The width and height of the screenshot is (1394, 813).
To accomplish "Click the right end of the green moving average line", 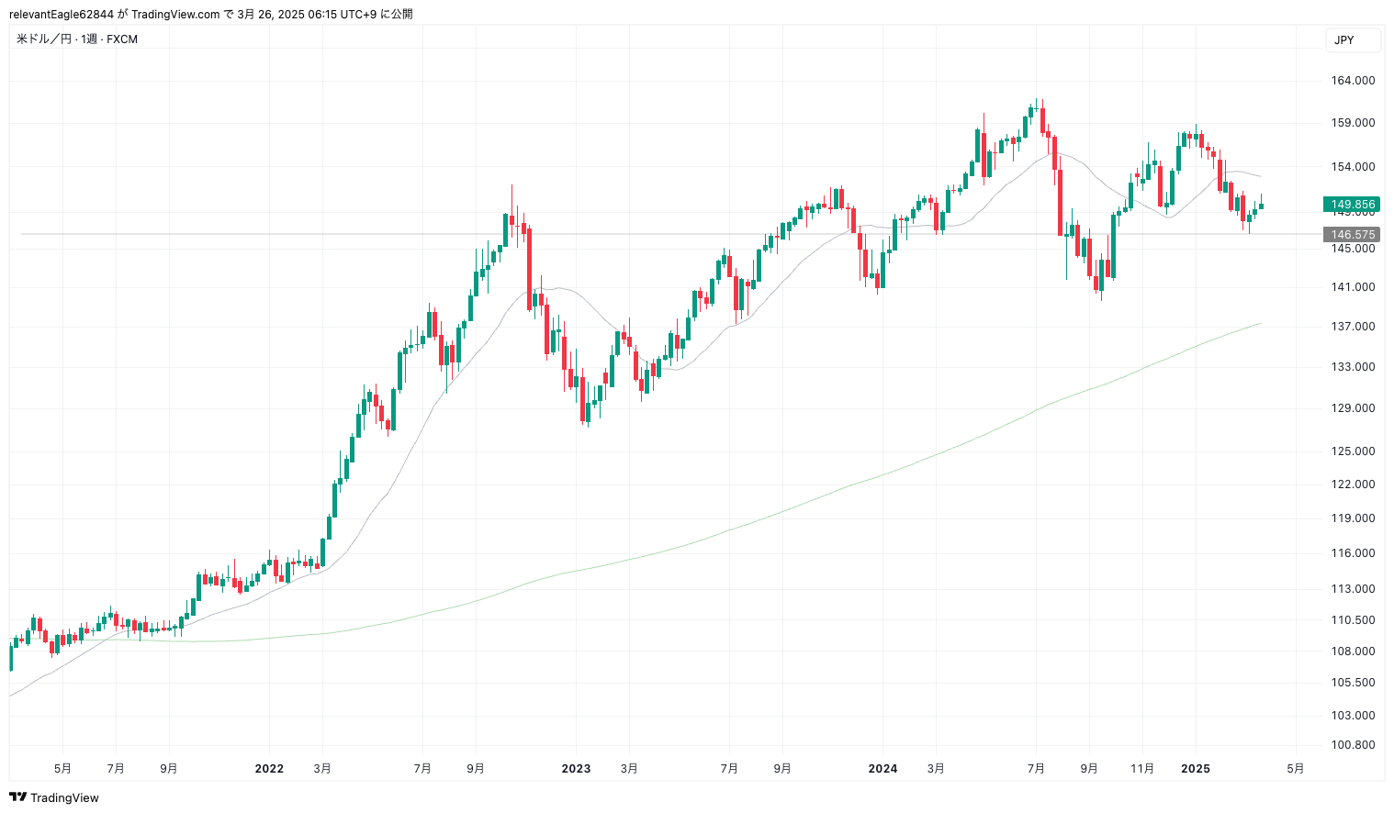I will pyautogui.click(x=1260, y=324).
